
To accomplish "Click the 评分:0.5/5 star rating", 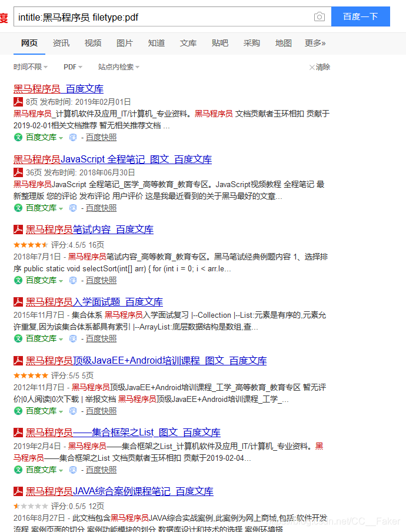I will (x=31, y=506).
